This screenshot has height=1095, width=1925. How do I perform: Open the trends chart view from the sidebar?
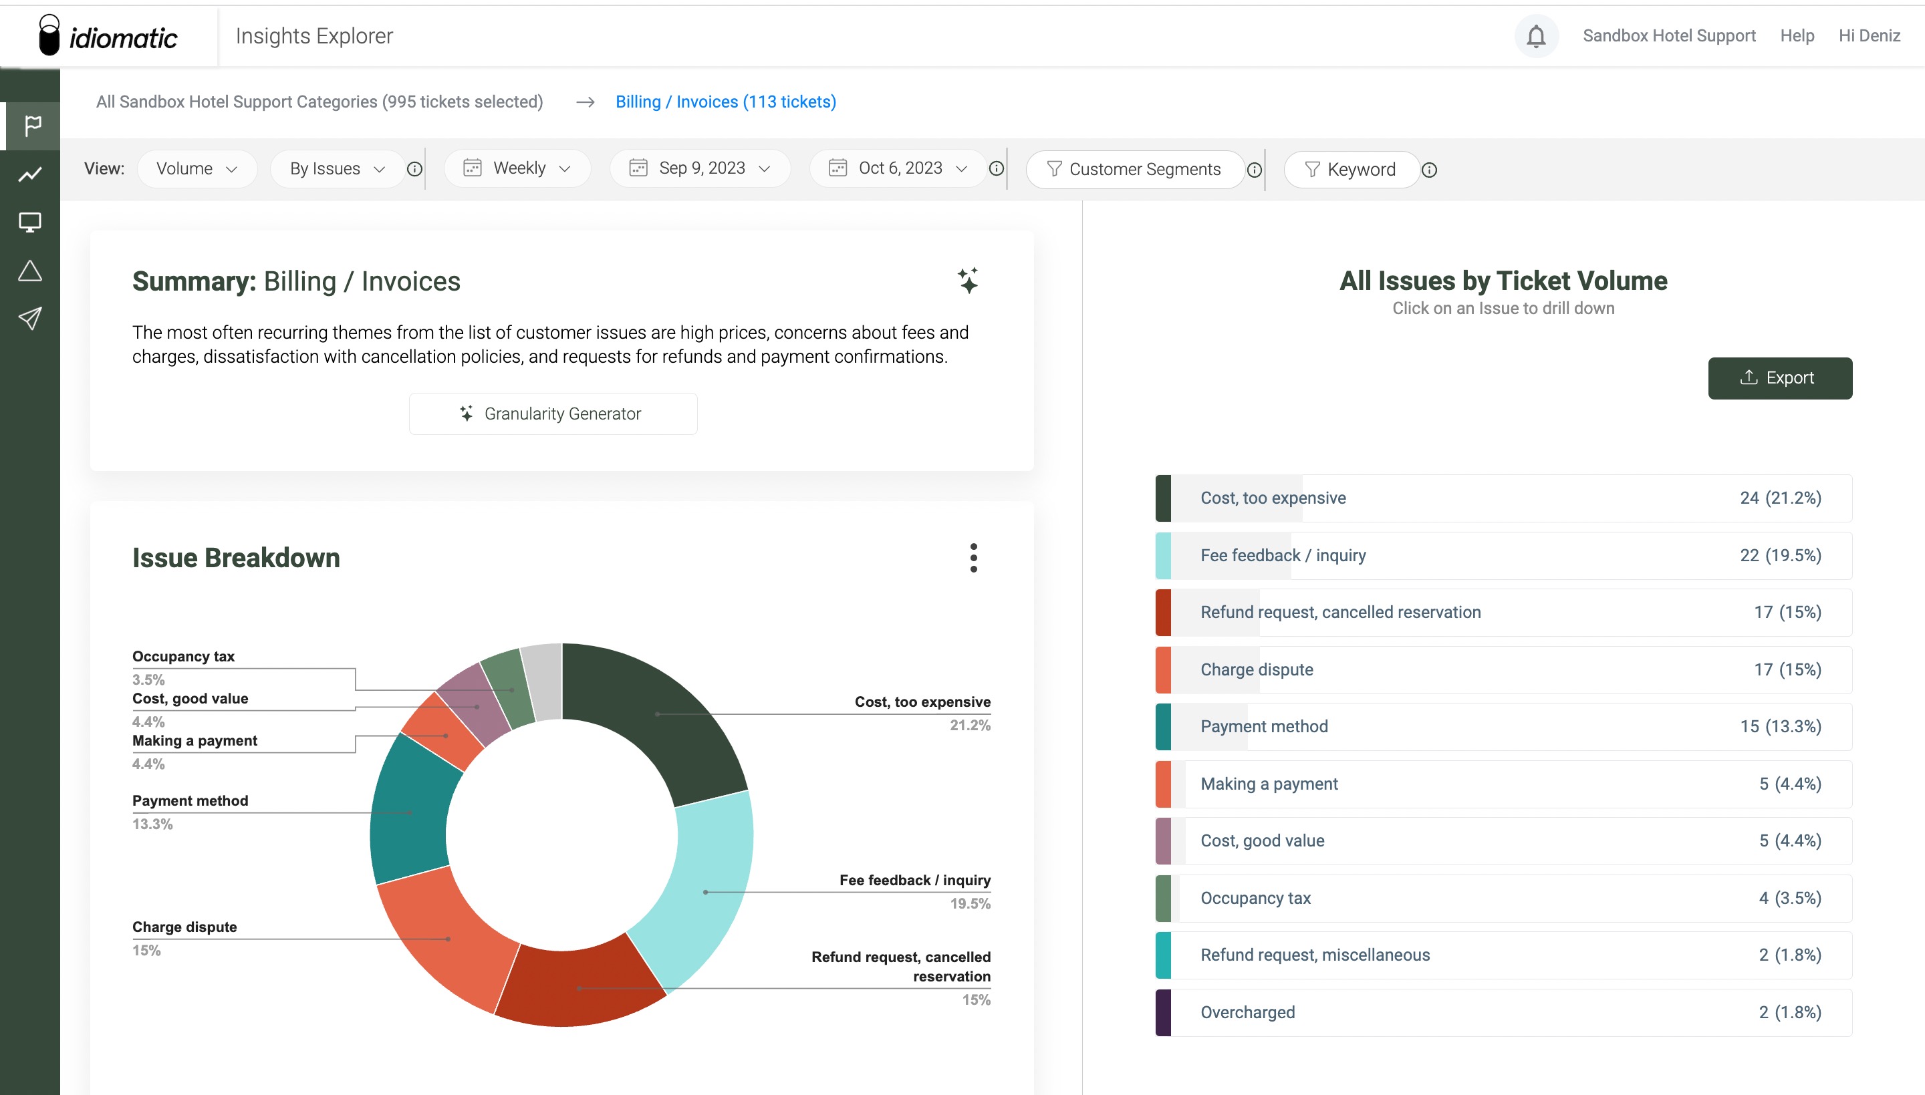click(30, 173)
